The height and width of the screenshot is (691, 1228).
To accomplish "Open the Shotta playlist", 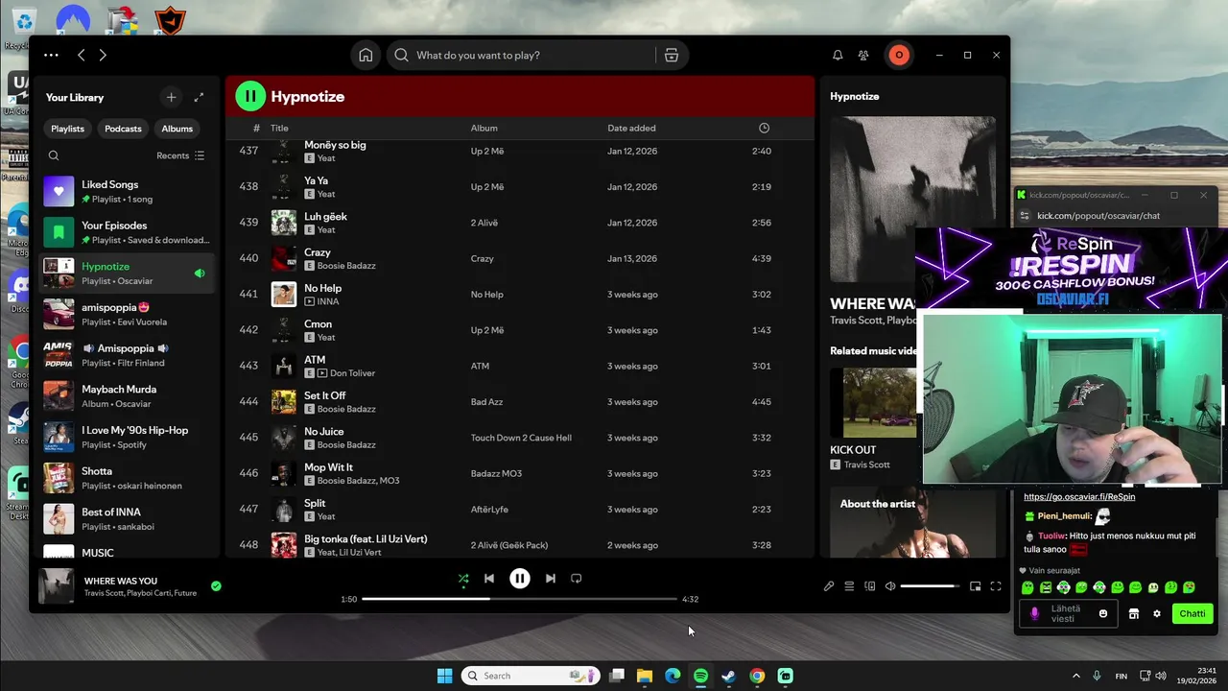I will coord(127,478).
